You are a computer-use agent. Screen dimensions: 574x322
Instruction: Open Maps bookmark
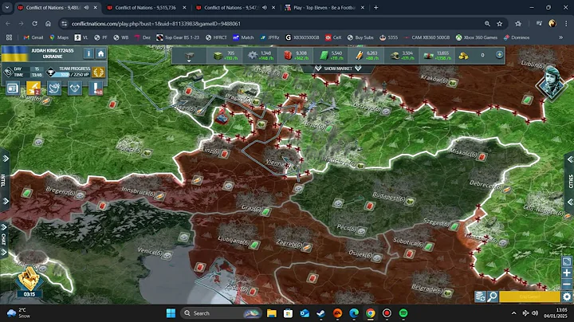coord(59,37)
